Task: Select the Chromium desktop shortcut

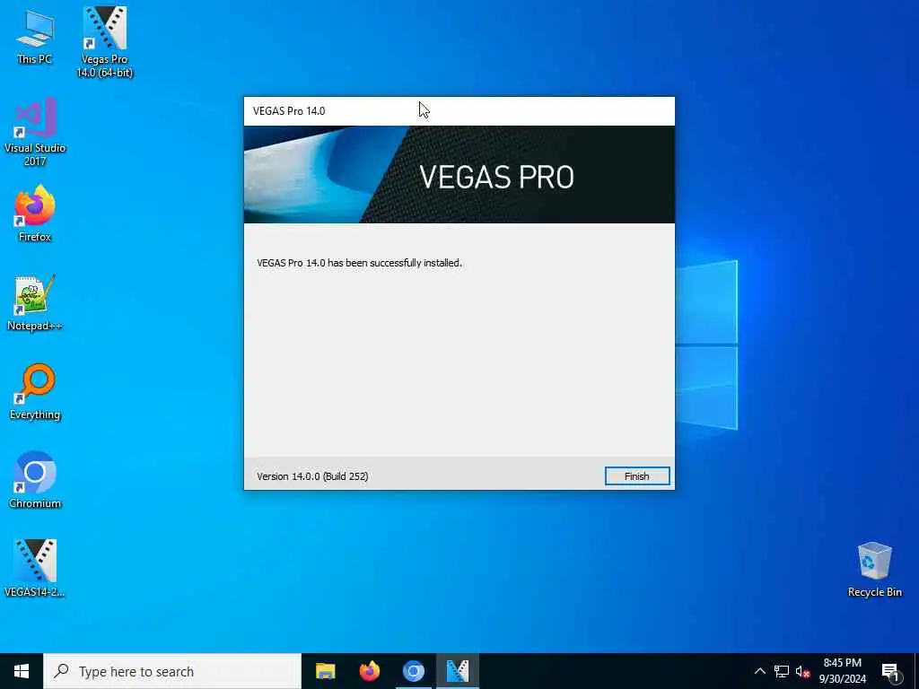Action: pos(35,480)
